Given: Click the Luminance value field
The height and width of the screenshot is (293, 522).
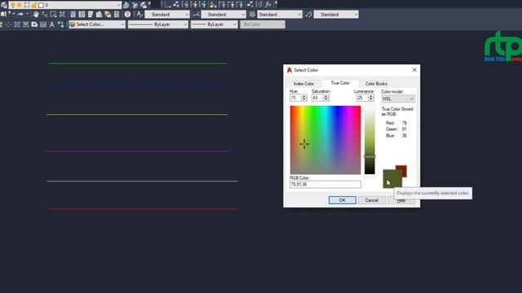Looking at the screenshot, I should click(x=362, y=98).
